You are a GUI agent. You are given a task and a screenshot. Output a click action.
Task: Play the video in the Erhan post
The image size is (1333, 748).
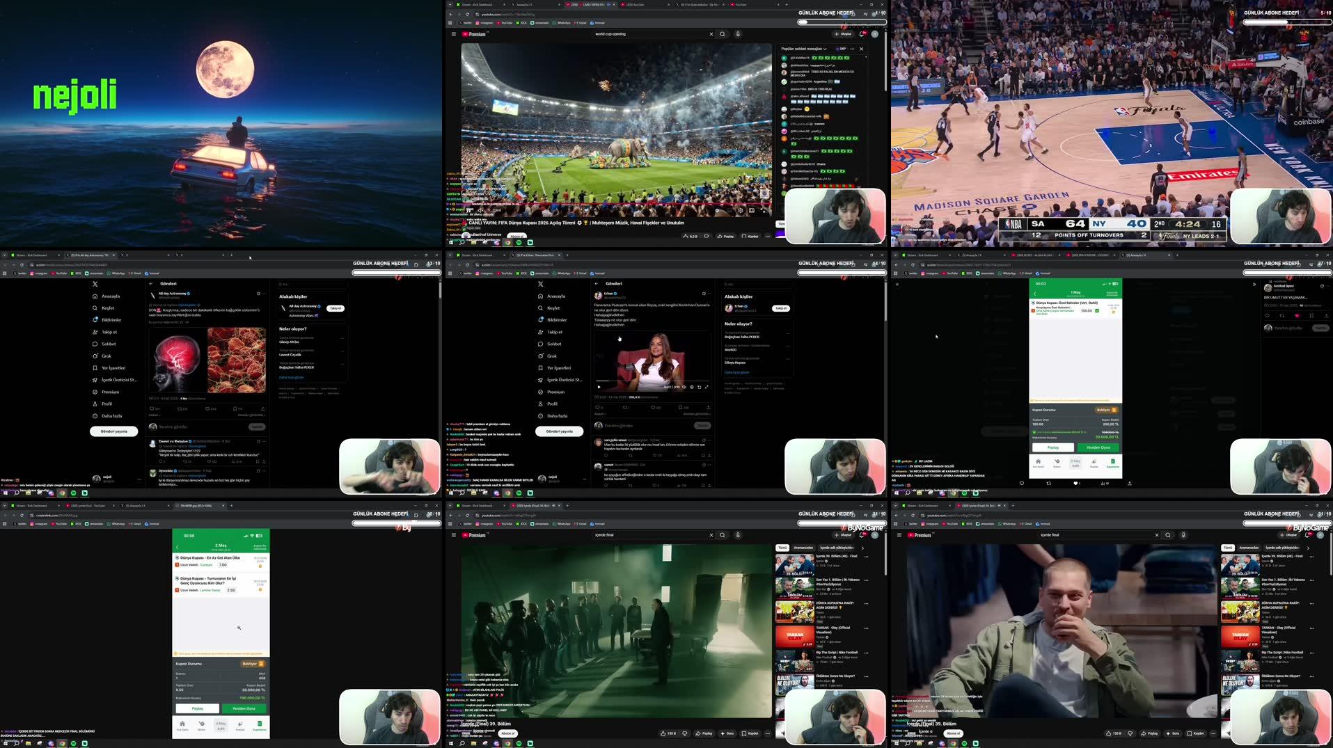tap(599, 388)
